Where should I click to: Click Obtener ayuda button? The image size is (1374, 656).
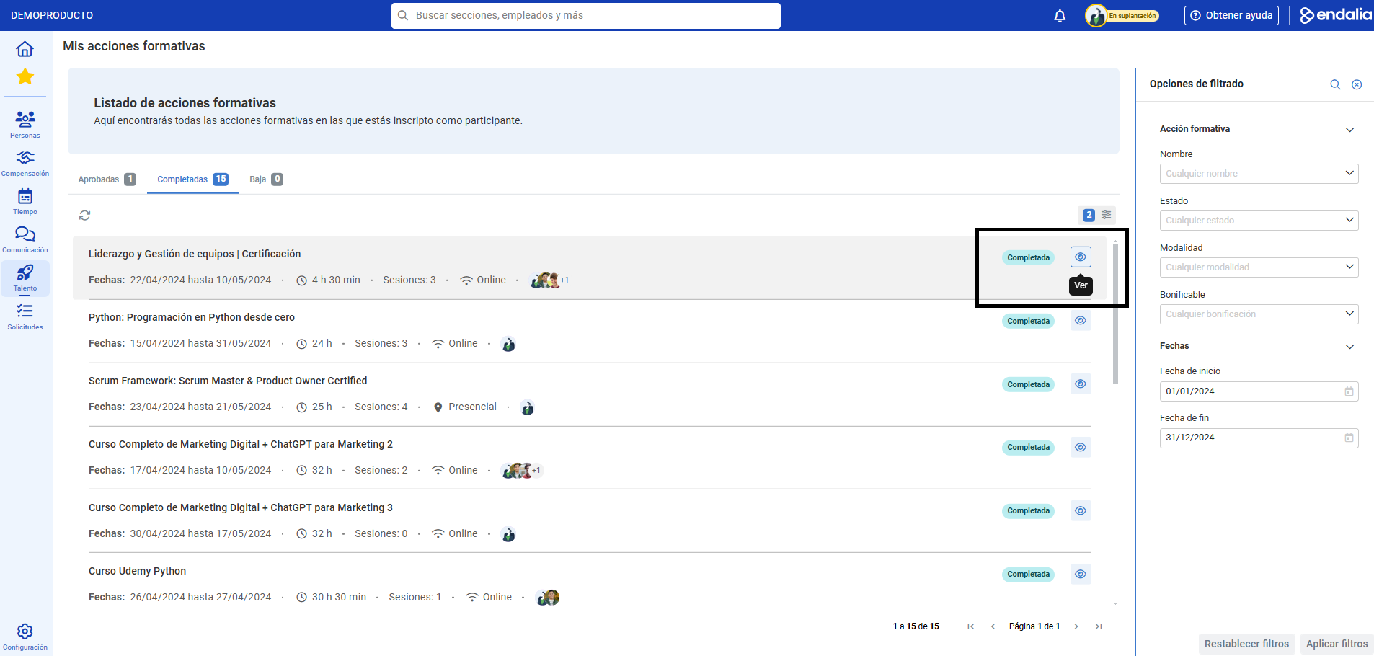1231,16
